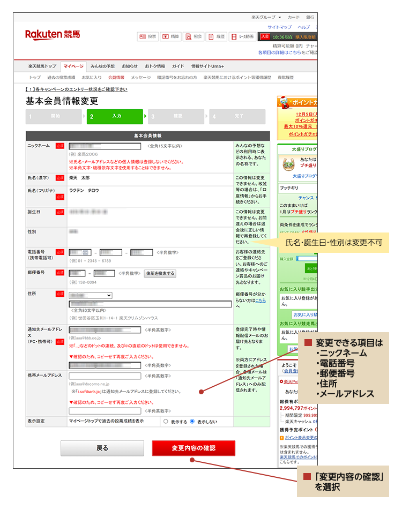Open the 情報サイトUma+ tab

point(207,66)
